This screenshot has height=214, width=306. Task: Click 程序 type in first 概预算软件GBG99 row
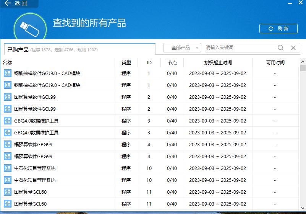(x=126, y=145)
